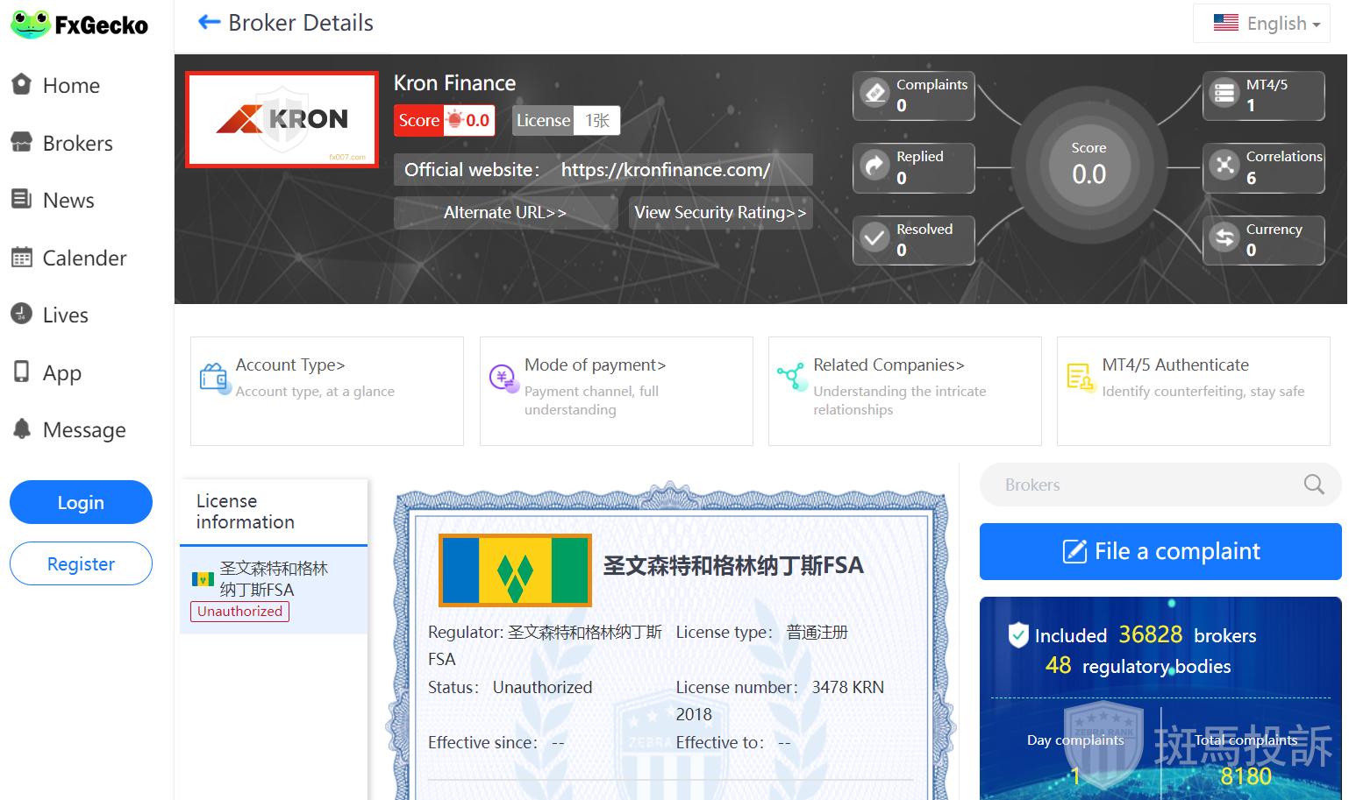
Task: Click the search magnifier in Brokers field
Action: coord(1313,485)
